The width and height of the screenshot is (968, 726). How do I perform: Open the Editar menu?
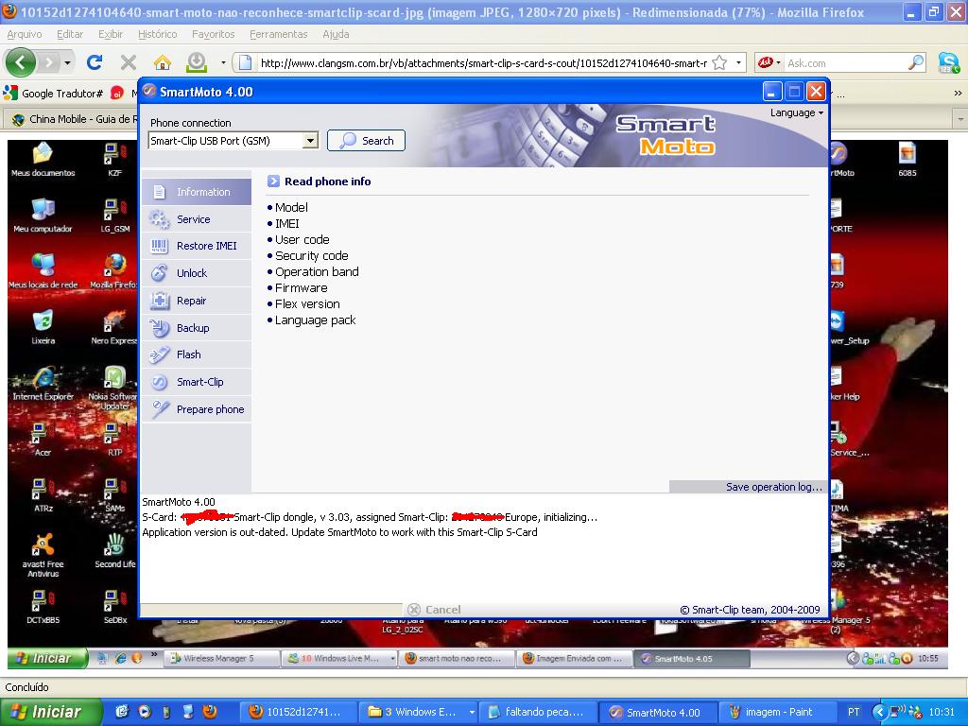click(x=70, y=35)
